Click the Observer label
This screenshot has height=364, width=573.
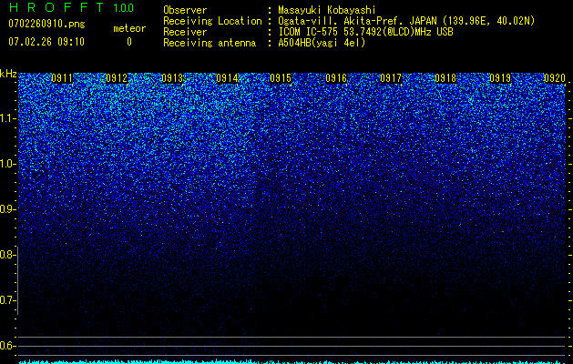[x=185, y=10]
